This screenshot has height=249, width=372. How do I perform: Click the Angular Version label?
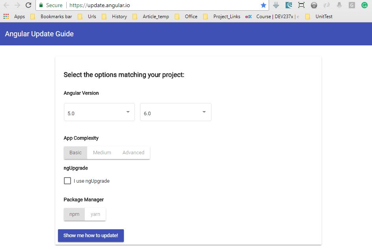pos(81,93)
